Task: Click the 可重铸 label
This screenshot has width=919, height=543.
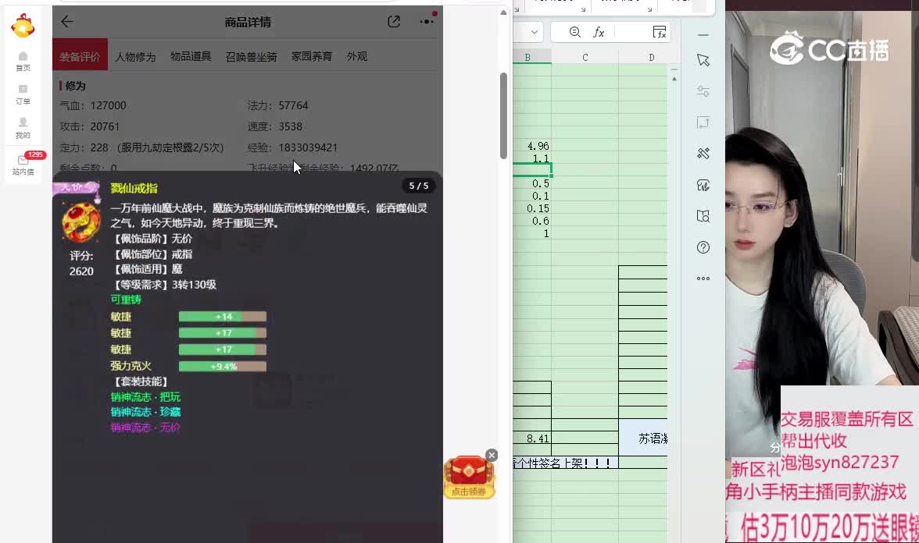Action: (126, 300)
